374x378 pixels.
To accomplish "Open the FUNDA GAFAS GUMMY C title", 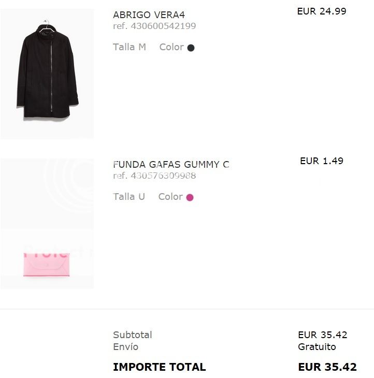I will tap(171, 165).
